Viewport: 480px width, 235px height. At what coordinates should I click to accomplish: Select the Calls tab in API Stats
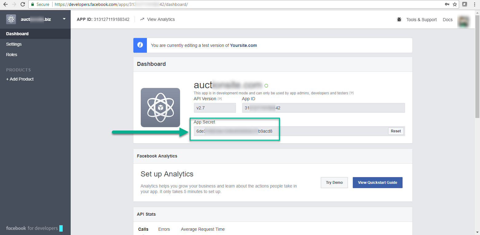coord(143,229)
